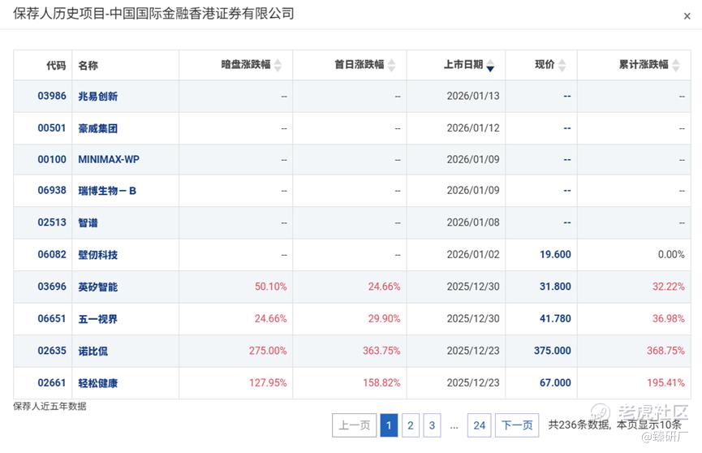Screen dimensions: 702x453
Task: Sort by 首日涨跌幅 column arrows
Action: click(391, 65)
